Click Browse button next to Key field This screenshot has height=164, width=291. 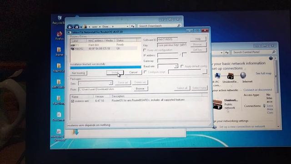coord(198,45)
